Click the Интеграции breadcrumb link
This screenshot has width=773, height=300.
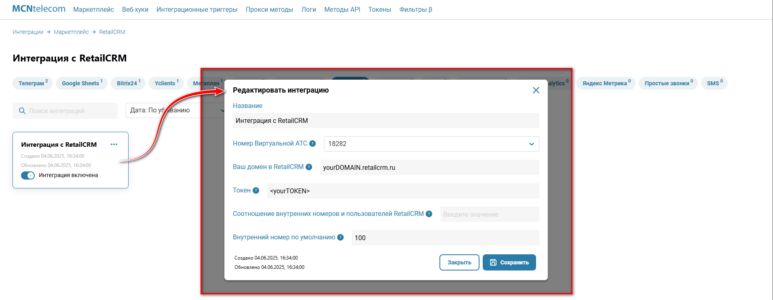[x=28, y=32]
